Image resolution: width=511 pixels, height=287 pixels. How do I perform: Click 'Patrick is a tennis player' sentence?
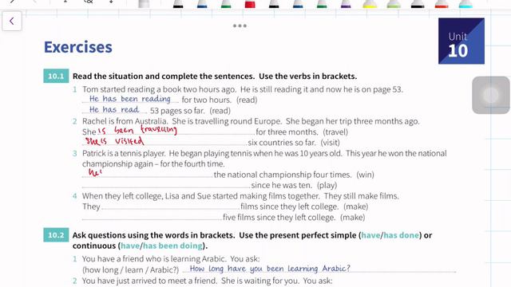[x=124, y=153]
